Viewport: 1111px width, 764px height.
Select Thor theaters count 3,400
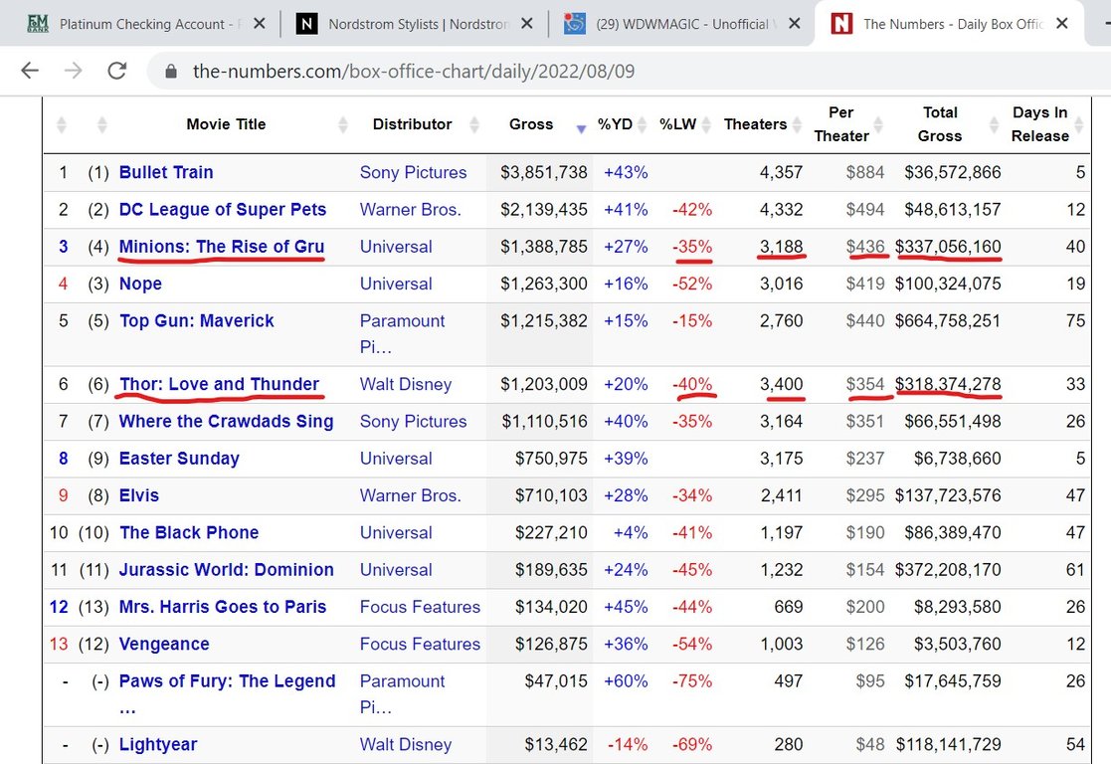click(x=782, y=384)
